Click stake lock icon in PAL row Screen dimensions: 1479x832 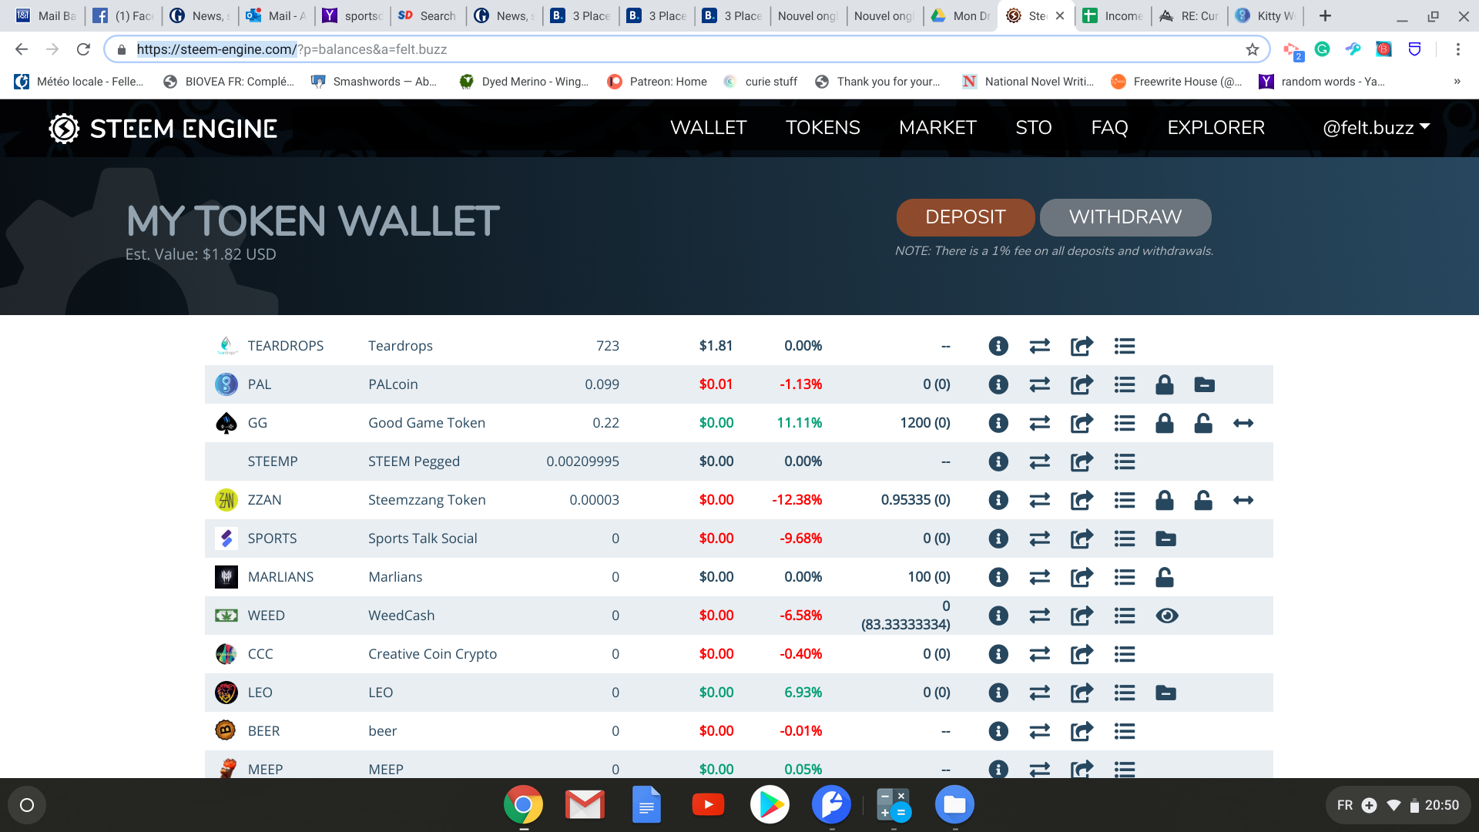coord(1165,384)
